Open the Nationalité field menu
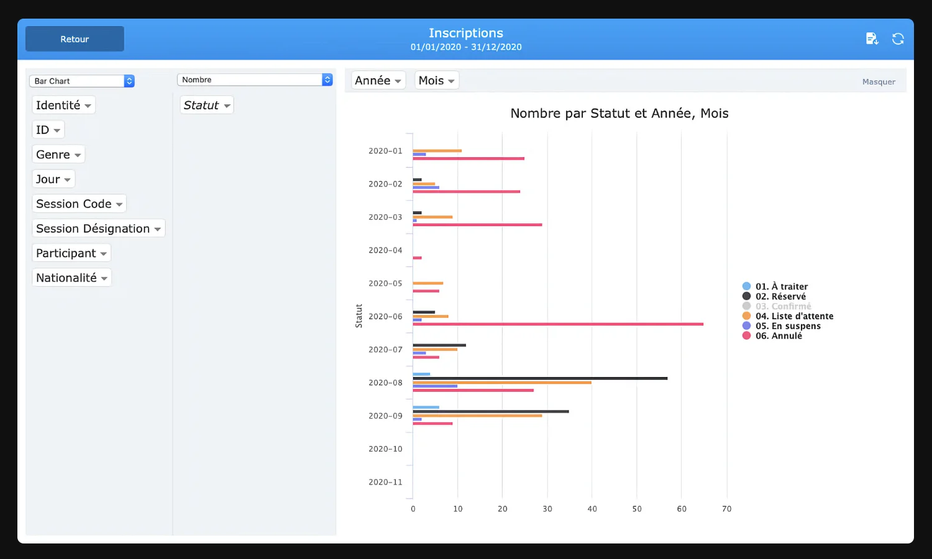The height and width of the screenshot is (559, 932). click(104, 279)
